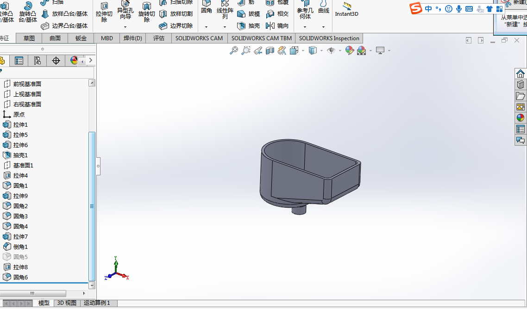Image resolution: width=527 pixels, height=309 pixels.
Task: Expand the 圆角 fillet dropdown arrow
Action: pyautogui.click(x=207, y=27)
